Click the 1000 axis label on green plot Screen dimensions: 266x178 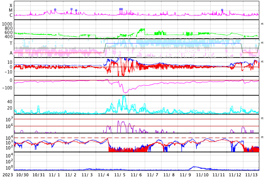point(7,24)
